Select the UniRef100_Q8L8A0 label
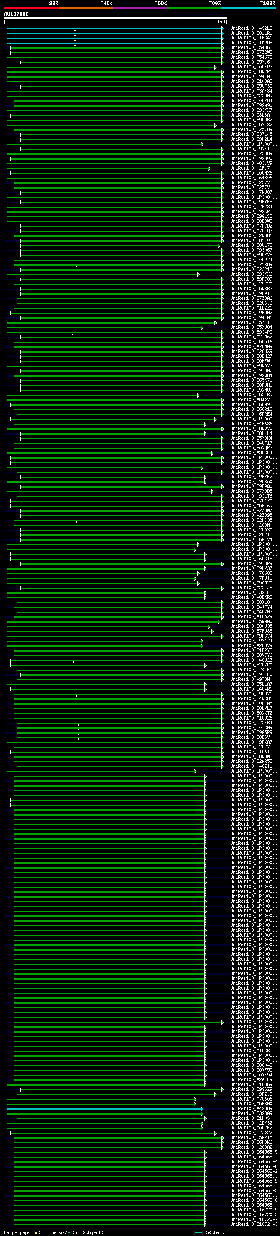Image resolution: width=280 pixels, height=1236 pixels. (x=251, y=115)
